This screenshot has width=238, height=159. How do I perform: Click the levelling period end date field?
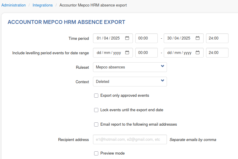[184, 53]
